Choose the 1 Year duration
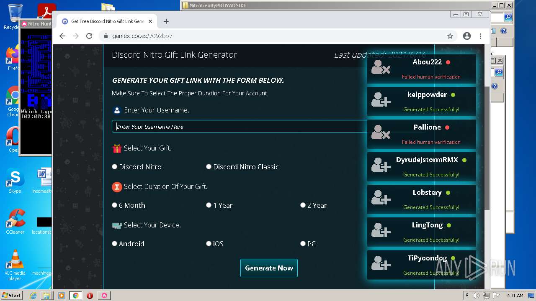The image size is (536, 301). click(209, 205)
